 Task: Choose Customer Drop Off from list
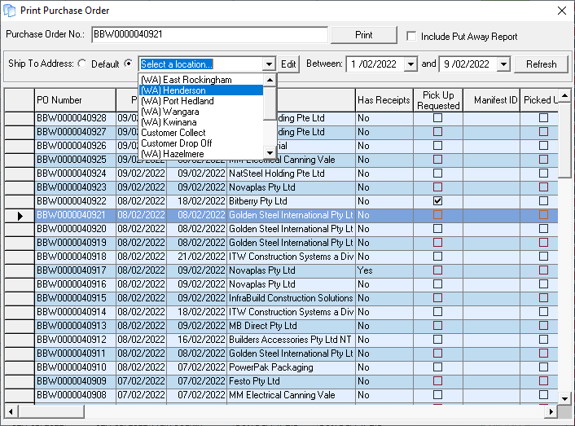[201, 143]
